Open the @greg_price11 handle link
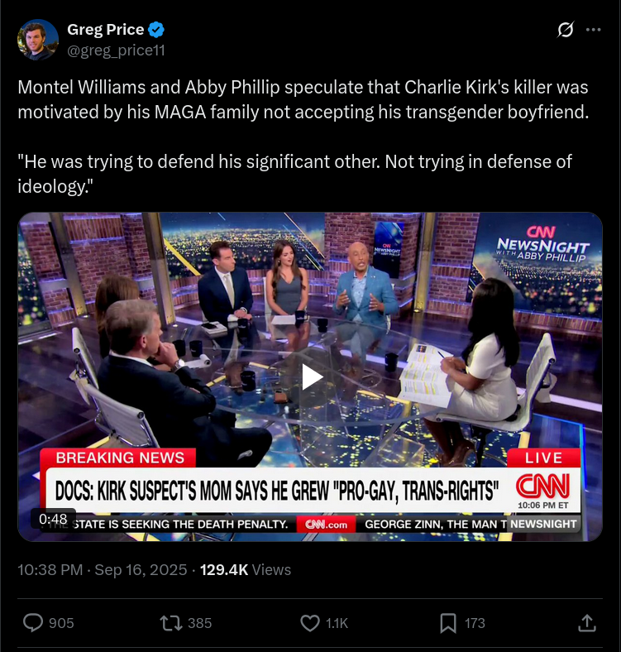 (x=116, y=50)
